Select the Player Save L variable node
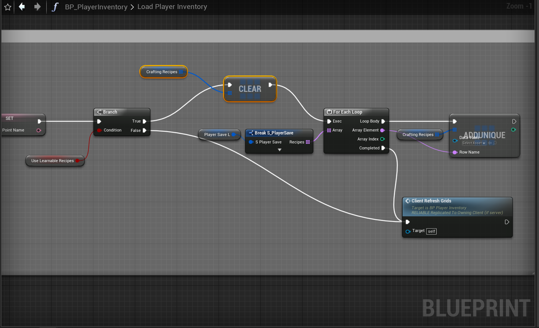 [217, 135]
